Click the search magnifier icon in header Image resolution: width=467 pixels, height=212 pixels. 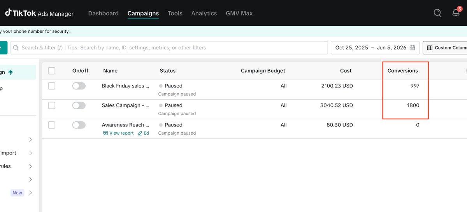point(437,13)
